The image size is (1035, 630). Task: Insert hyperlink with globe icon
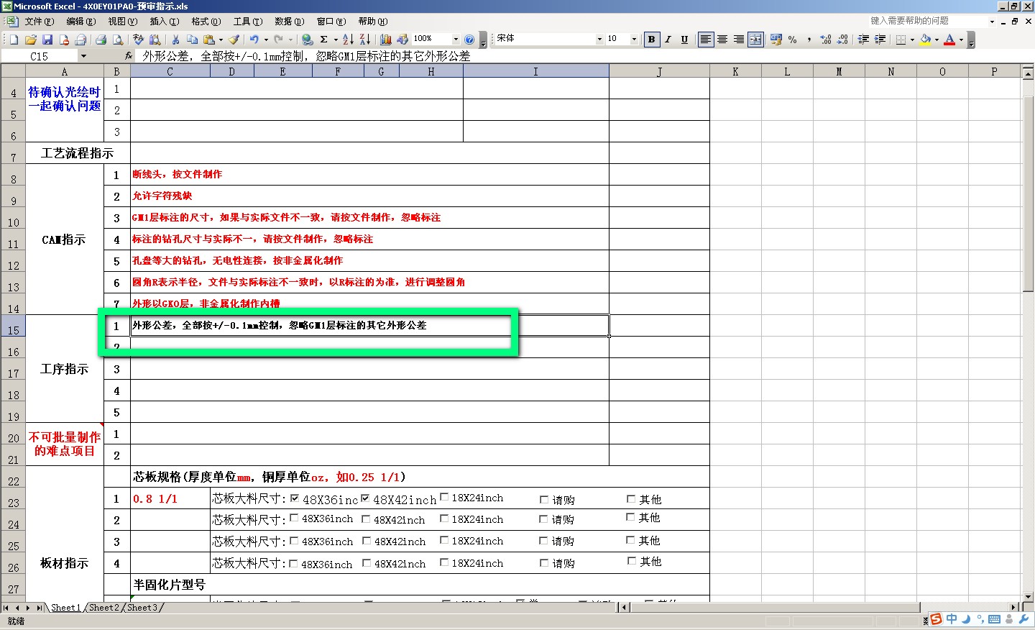pos(307,40)
